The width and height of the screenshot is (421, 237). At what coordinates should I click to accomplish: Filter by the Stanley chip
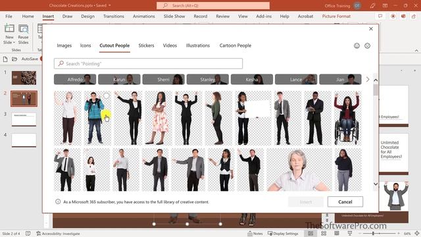click(208, 79)
